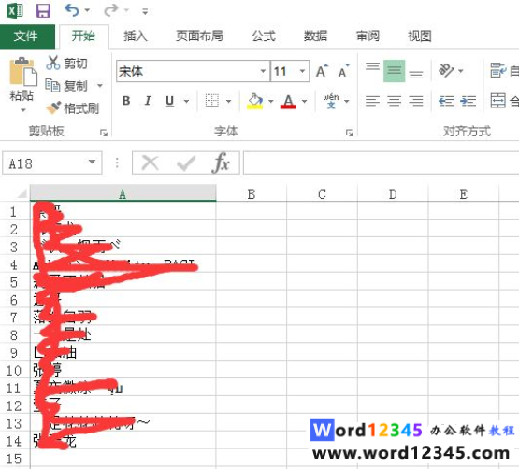Screen dimensions: 519x469
Task: Switch to the 插入 tab
Action: [136, 36]
